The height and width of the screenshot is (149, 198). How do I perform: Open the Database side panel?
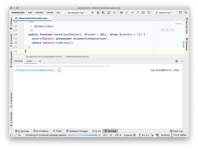point(187,44)
